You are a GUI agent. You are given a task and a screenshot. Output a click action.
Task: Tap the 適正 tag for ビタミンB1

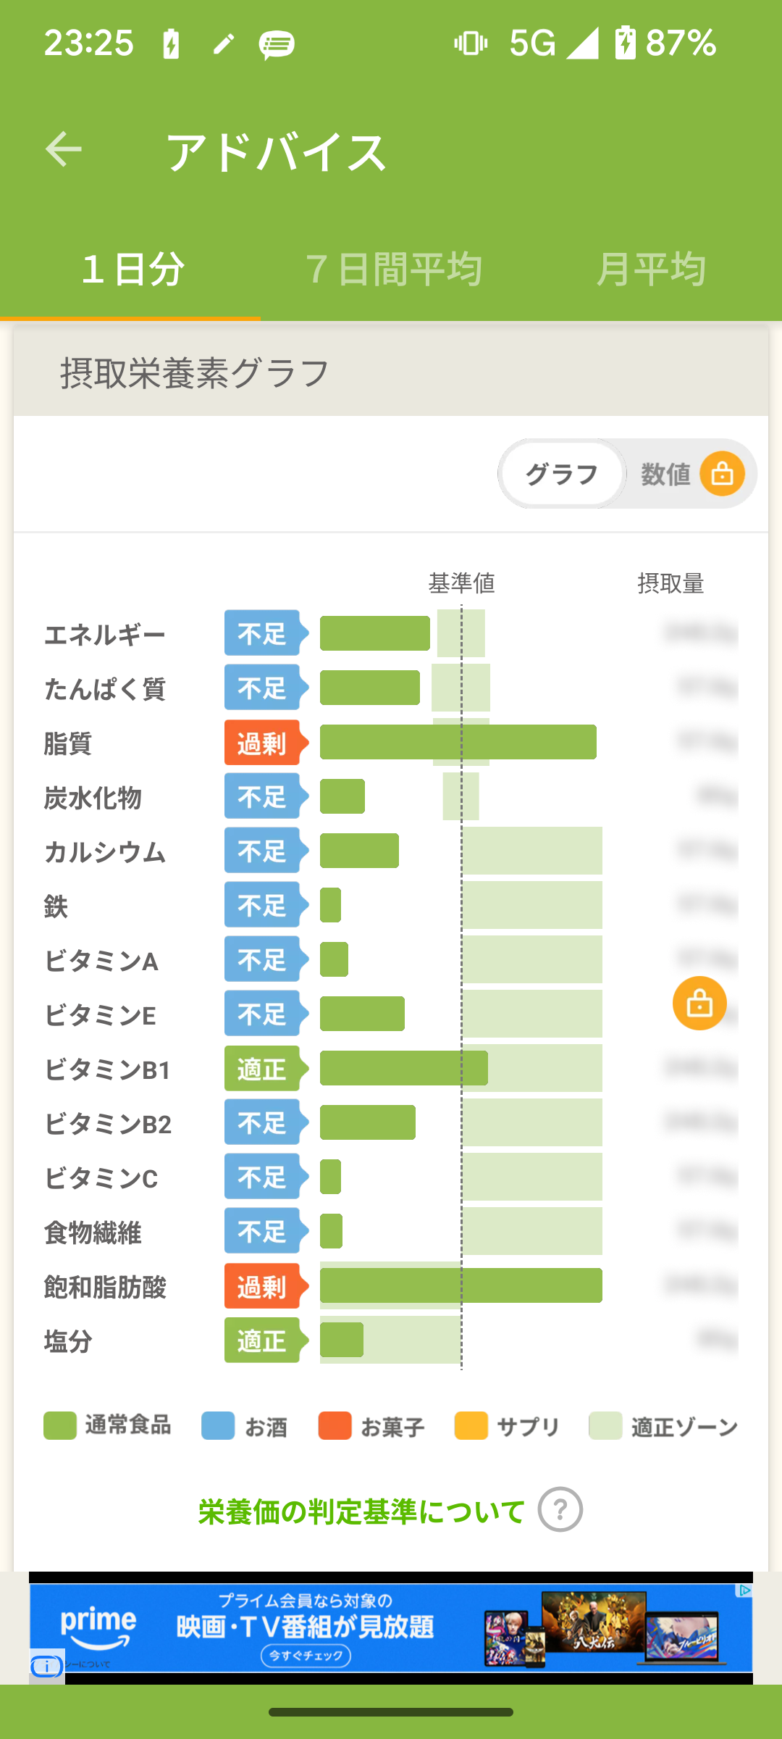pyautogui.click(x=264, y=1069)
